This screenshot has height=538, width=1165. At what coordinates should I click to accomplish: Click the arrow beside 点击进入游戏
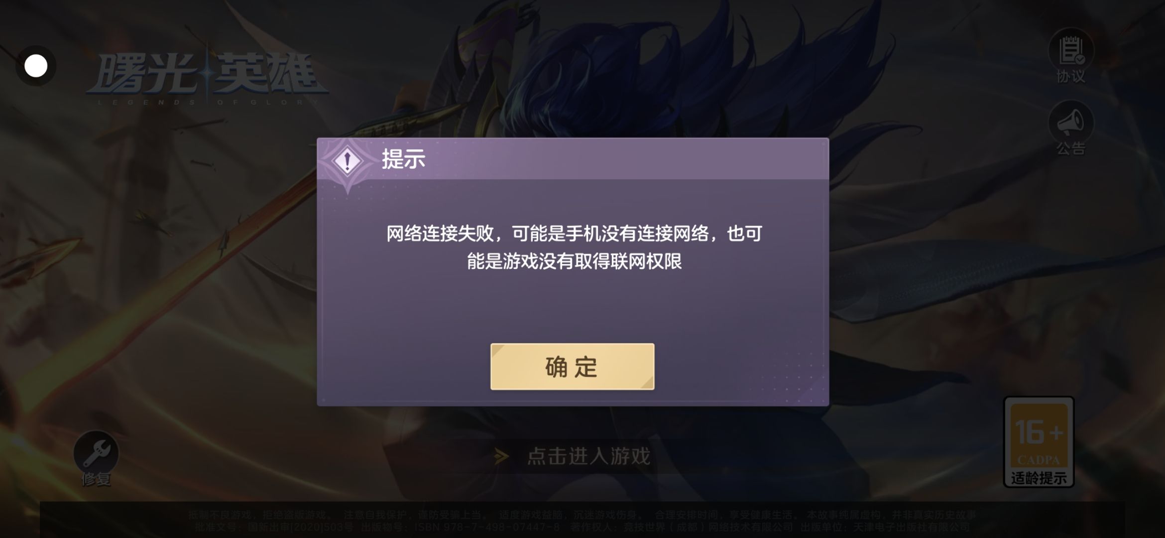click(501, 456)
